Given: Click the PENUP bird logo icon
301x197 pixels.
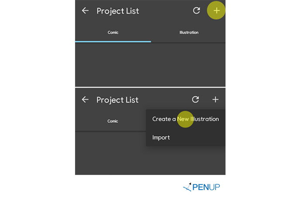Looking at the screenshot, I should tap(187, 187).
